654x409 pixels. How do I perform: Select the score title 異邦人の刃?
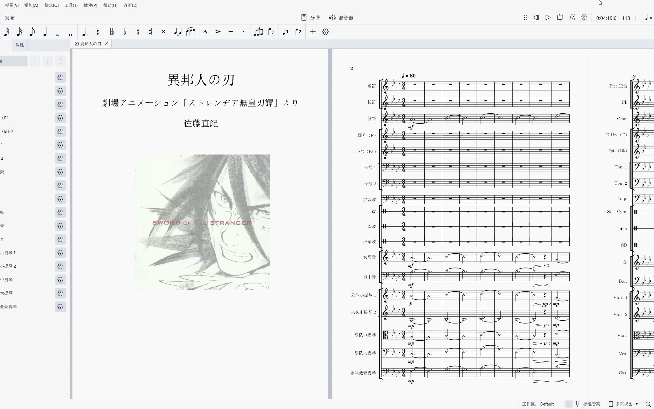tap(201, 80)
